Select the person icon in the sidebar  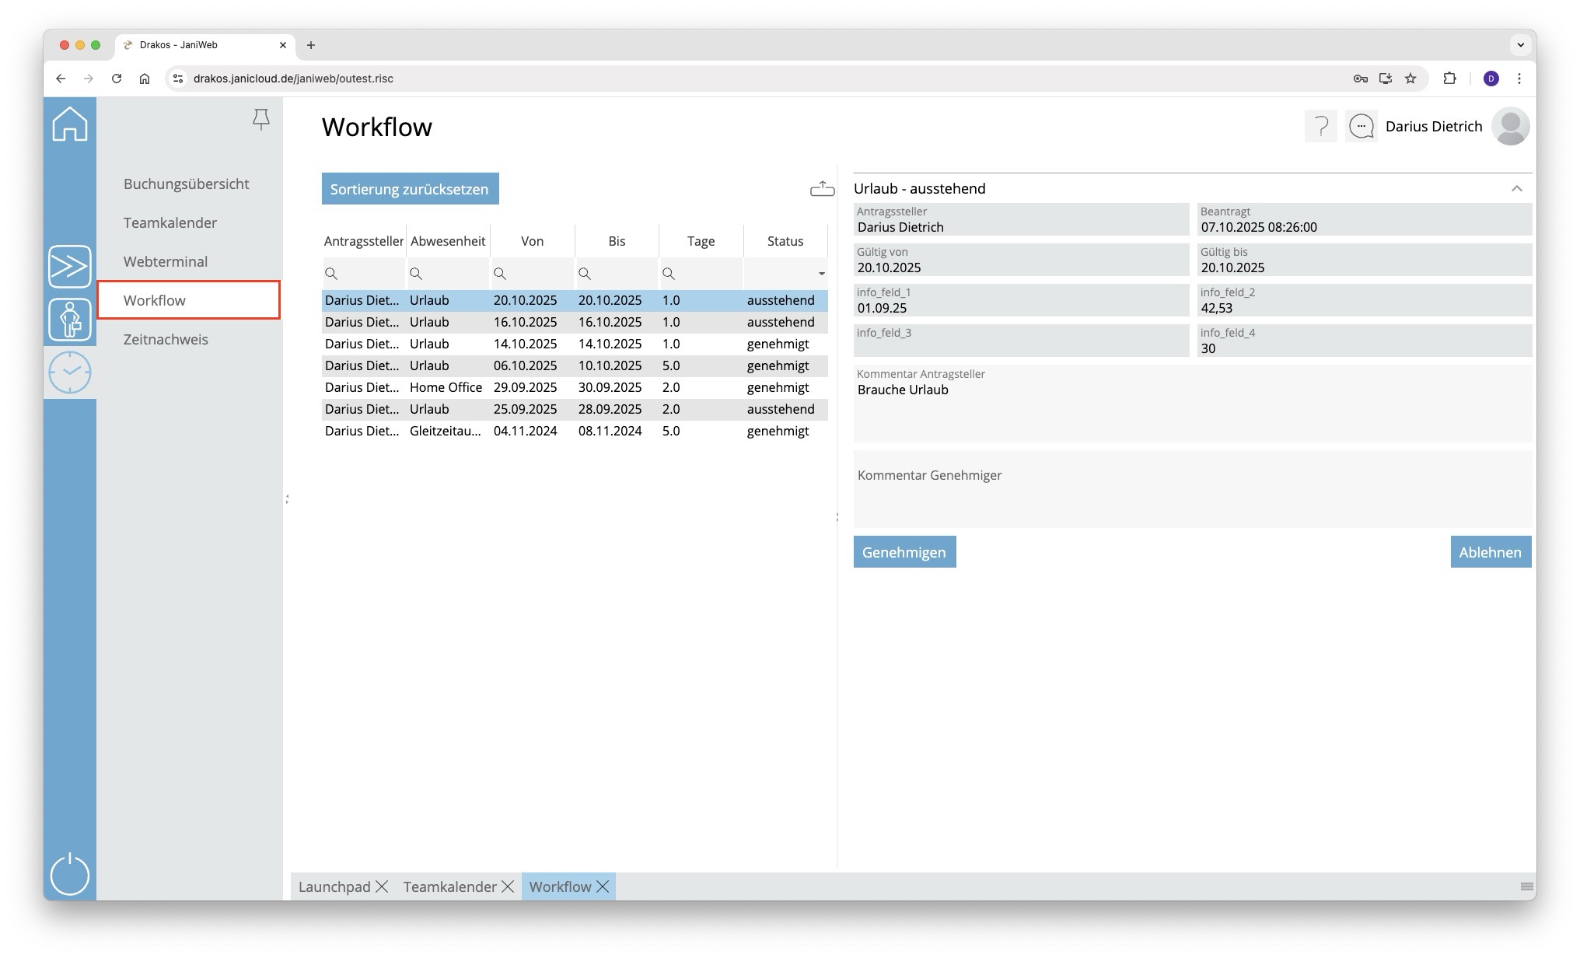[x=70, y=320]
